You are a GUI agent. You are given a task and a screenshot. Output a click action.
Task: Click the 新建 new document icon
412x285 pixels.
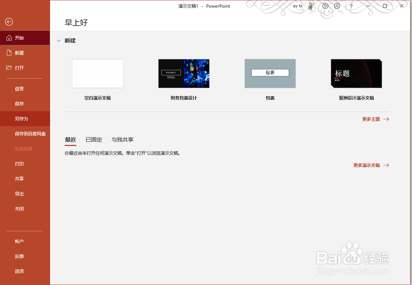(8, 53)
